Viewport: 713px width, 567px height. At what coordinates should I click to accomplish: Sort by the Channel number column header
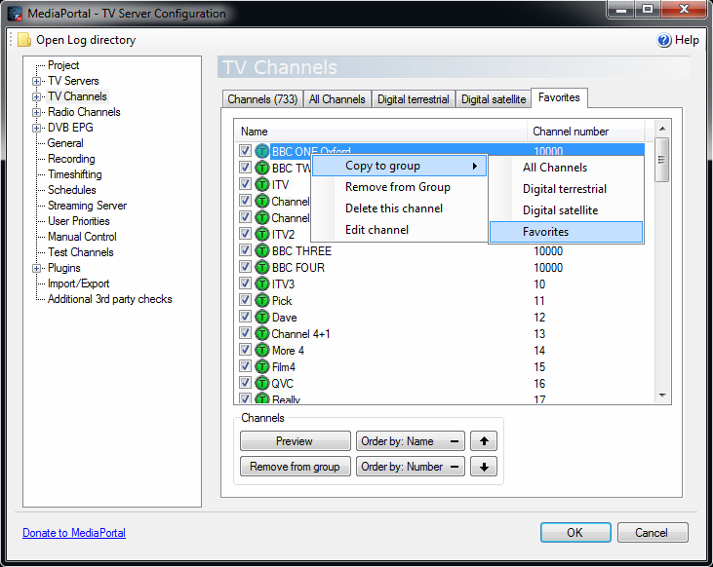tap(585, 132)
